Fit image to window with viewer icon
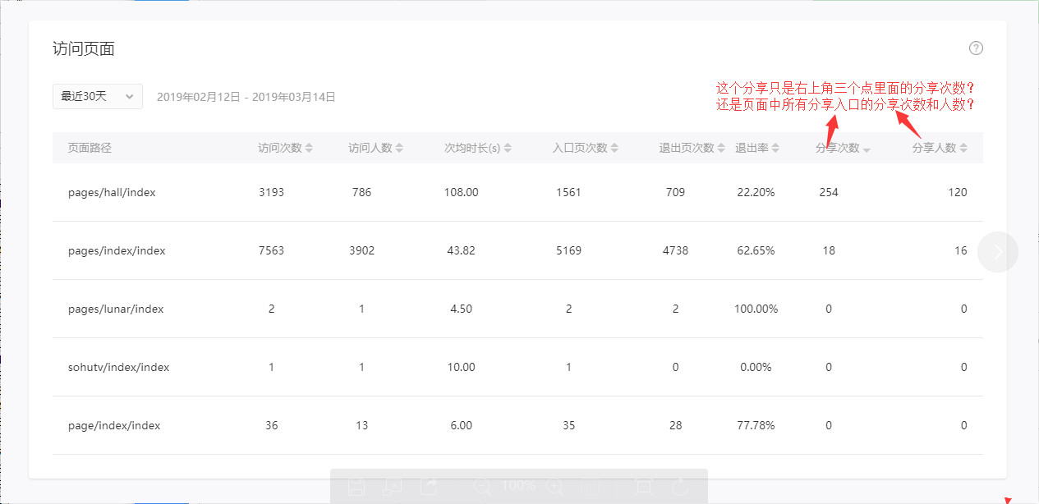 [x=644, y=486]
